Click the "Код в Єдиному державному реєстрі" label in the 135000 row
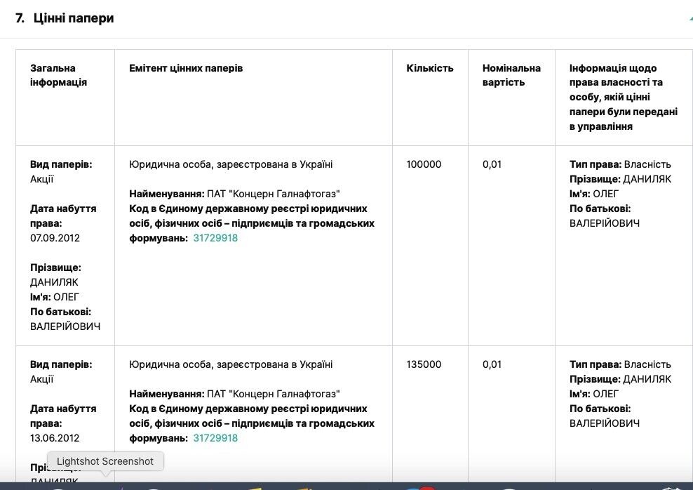 (252, 424)
